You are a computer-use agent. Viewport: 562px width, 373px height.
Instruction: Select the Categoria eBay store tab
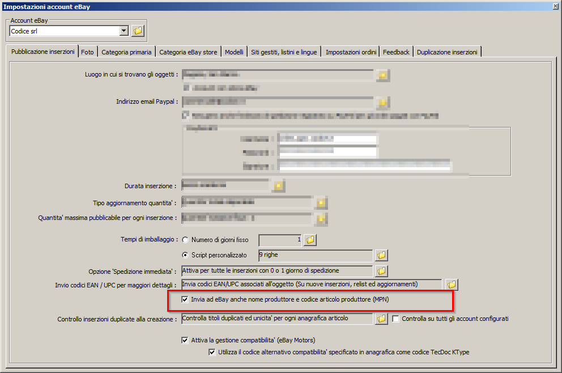pyautogui.click(x=188, y=52)
